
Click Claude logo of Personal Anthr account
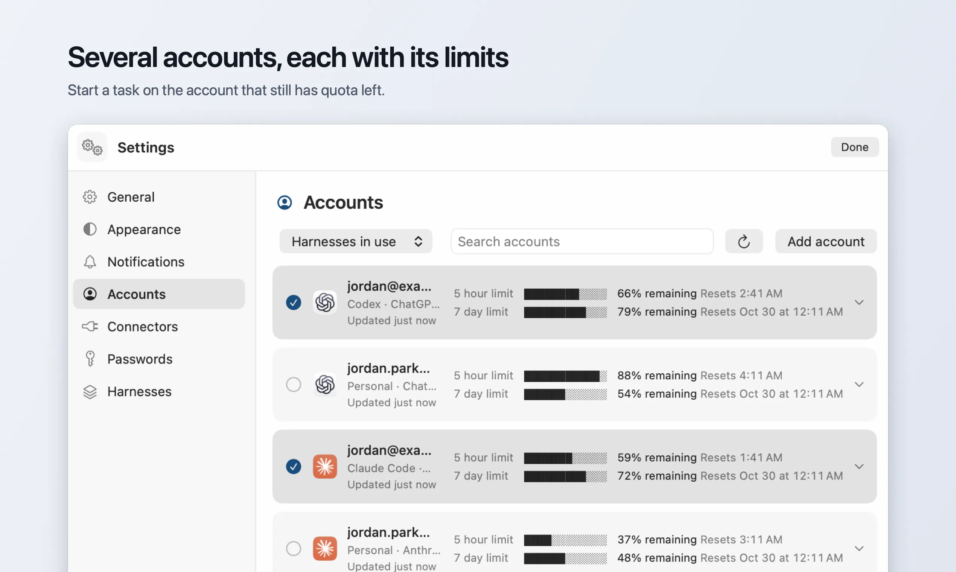(x=325, y=549)
